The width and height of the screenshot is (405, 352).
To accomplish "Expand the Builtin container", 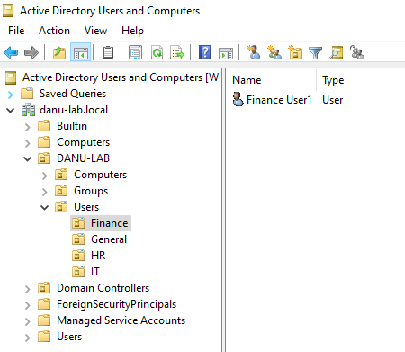I will pyautogui.click(x=28, y=127).
